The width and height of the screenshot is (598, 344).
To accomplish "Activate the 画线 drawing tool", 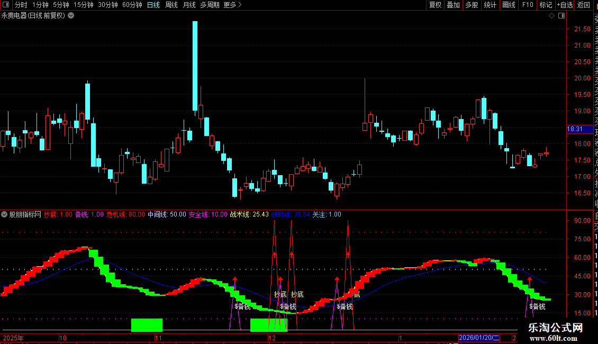I will [x=509, y=5].
